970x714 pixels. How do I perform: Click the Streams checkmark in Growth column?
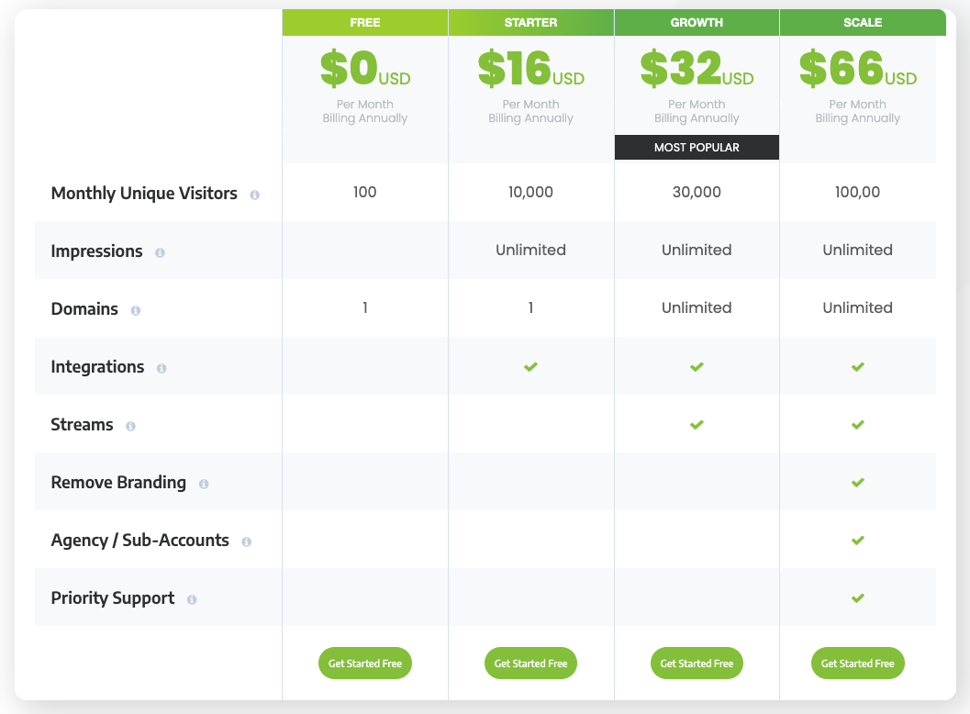pos(697,425)
